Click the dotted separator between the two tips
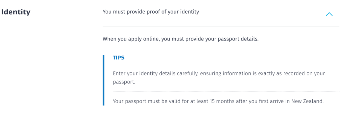347x117 pixels. [x=226, y=91]
